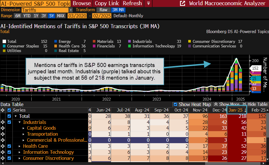The image size is (269, 165).
Task: Set range to 5Y
Action: [x=52, y=16]
